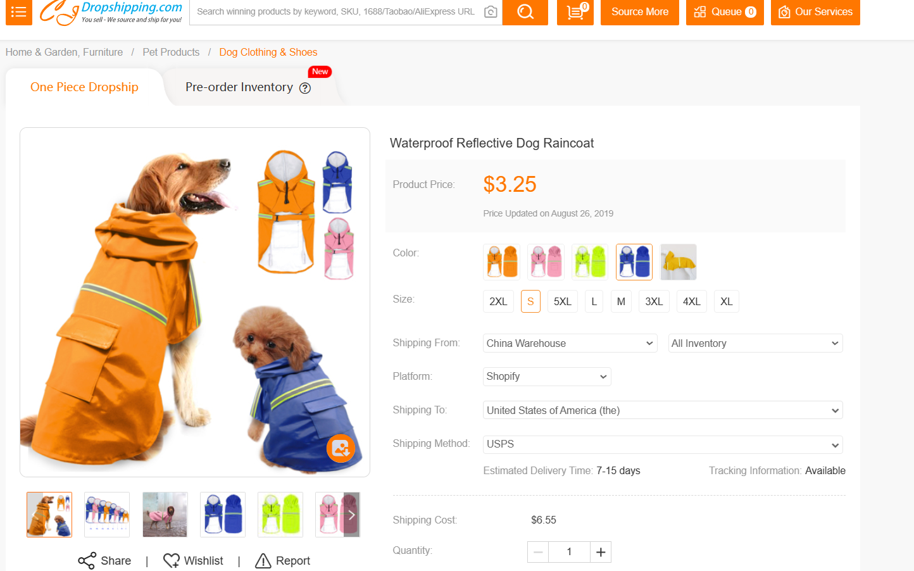The image size is (914, 571).
Task: Open Pet Products breadcrumb link
Action: [171, 52]
